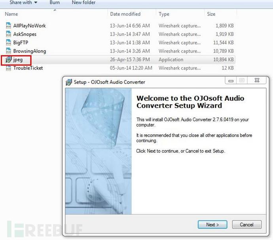Click the 10,894 KB size value
The height and width of the screenshot is (240, 273).
(x=224, y=60)
